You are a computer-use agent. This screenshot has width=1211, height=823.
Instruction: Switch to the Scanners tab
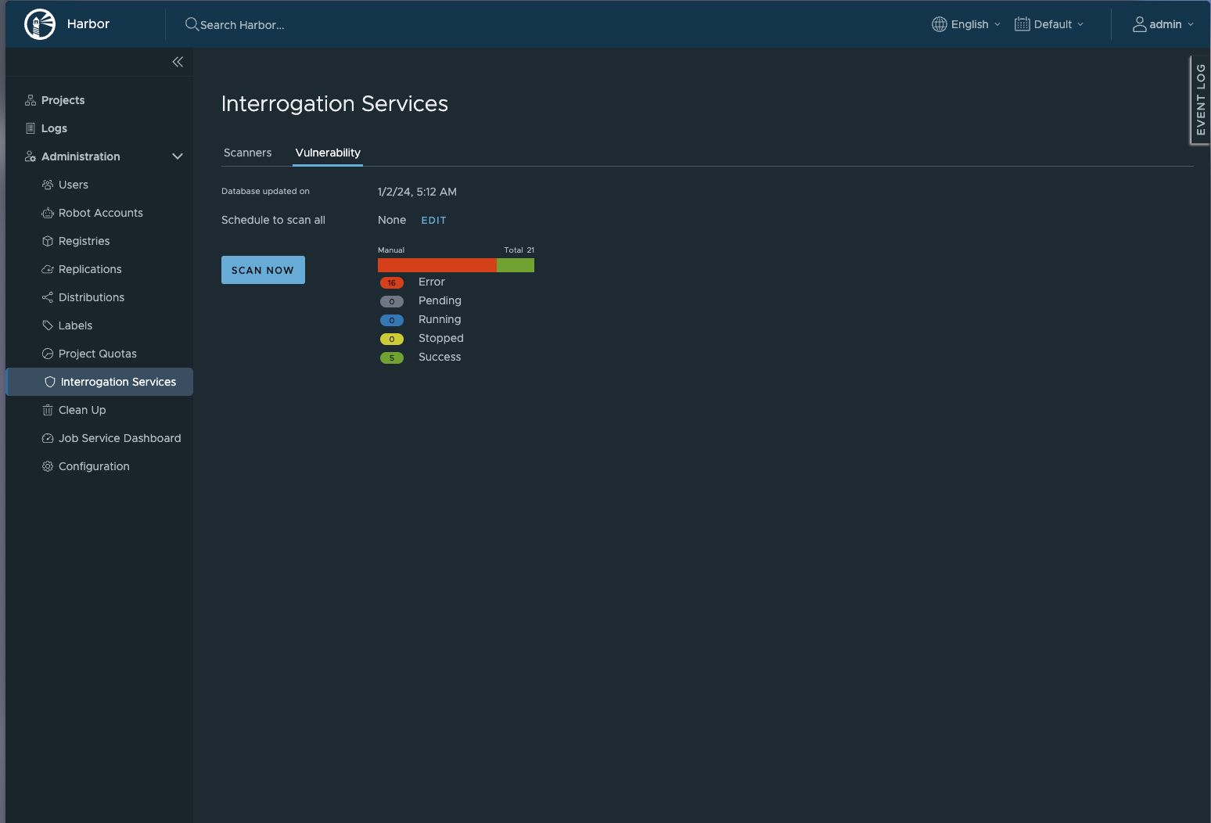[247, 153]
